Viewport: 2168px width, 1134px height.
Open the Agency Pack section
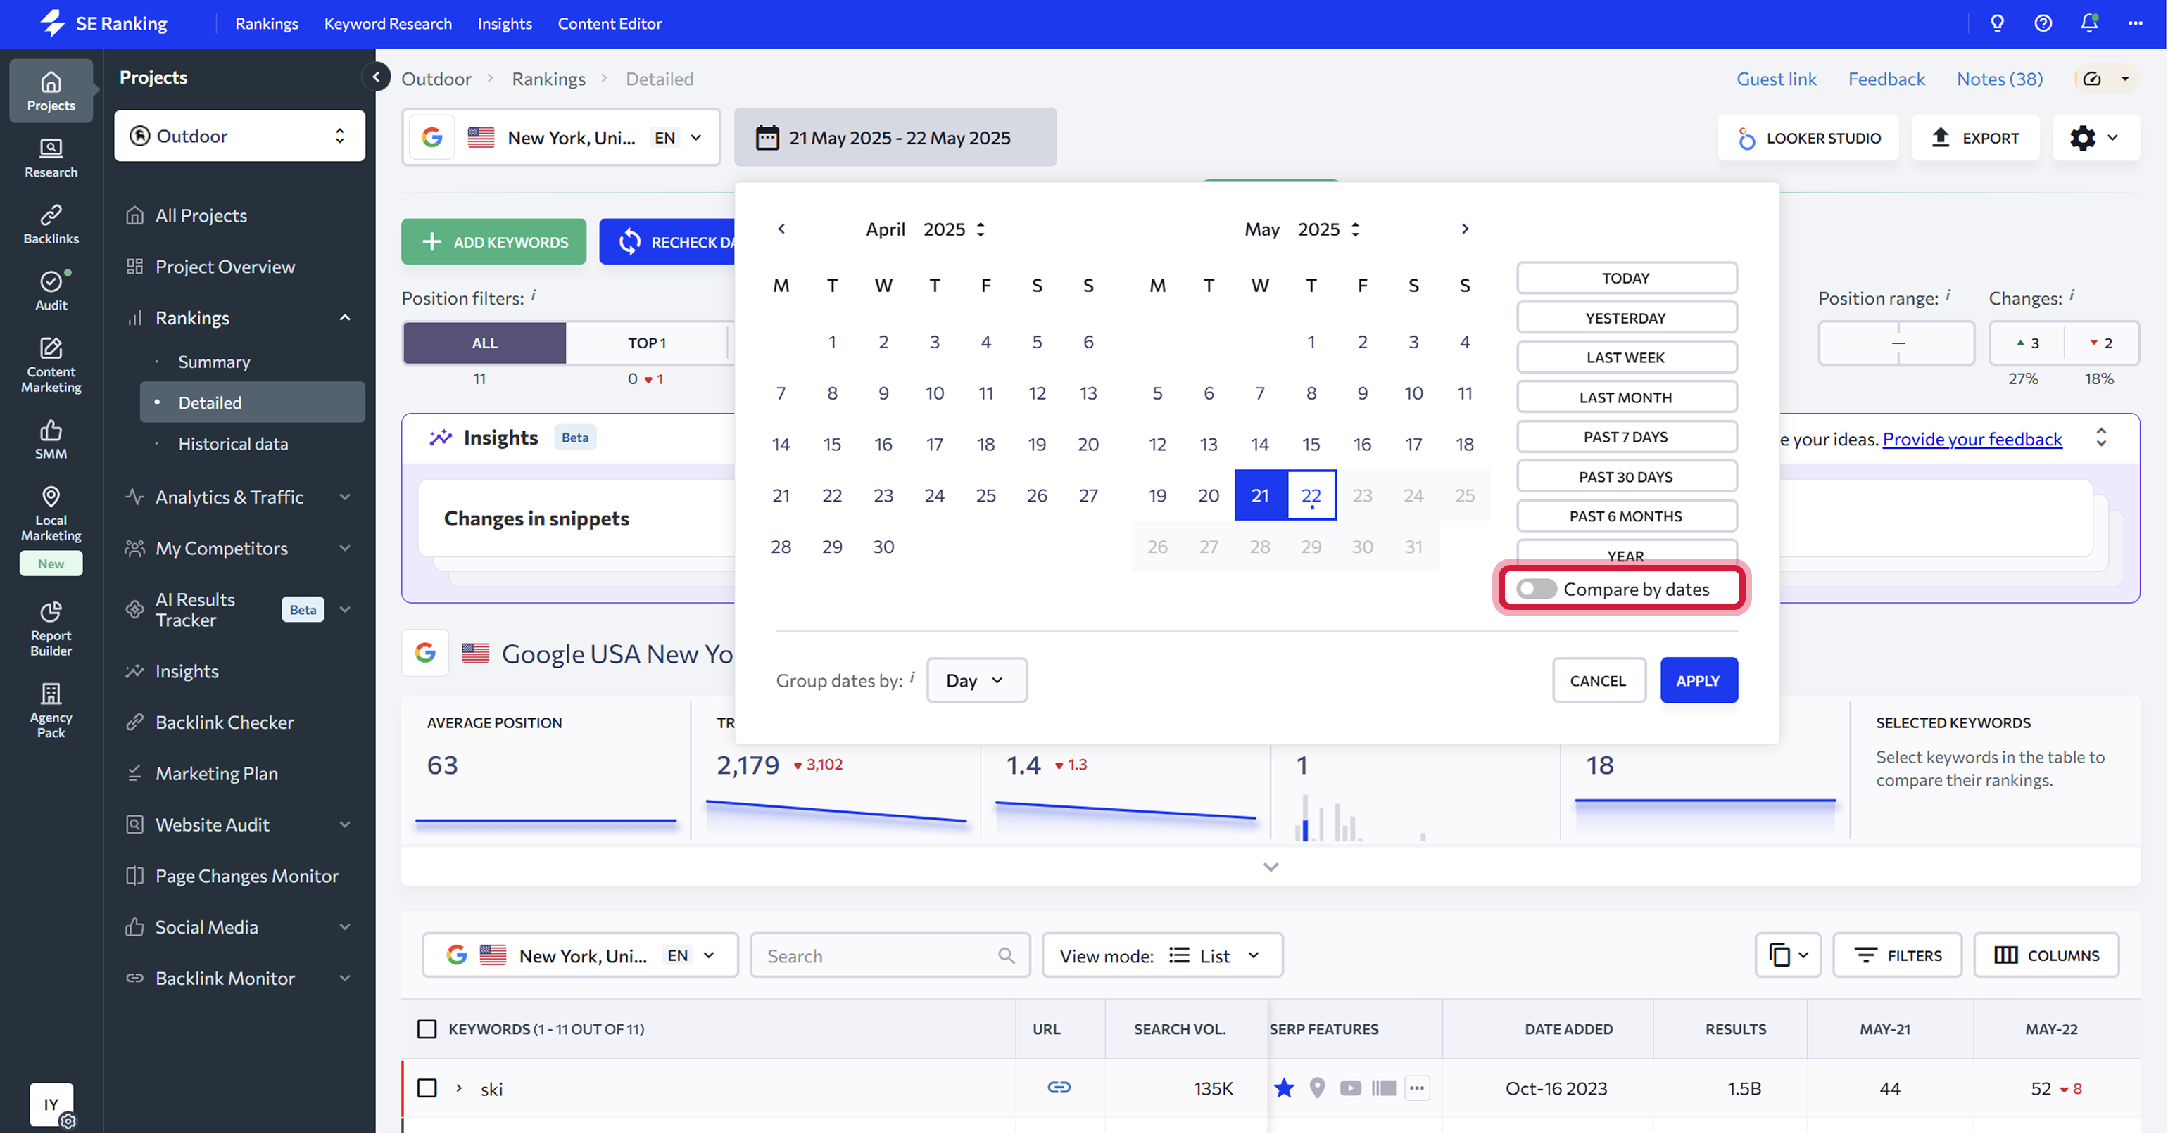pyautogui.click(x=51, y=711)
